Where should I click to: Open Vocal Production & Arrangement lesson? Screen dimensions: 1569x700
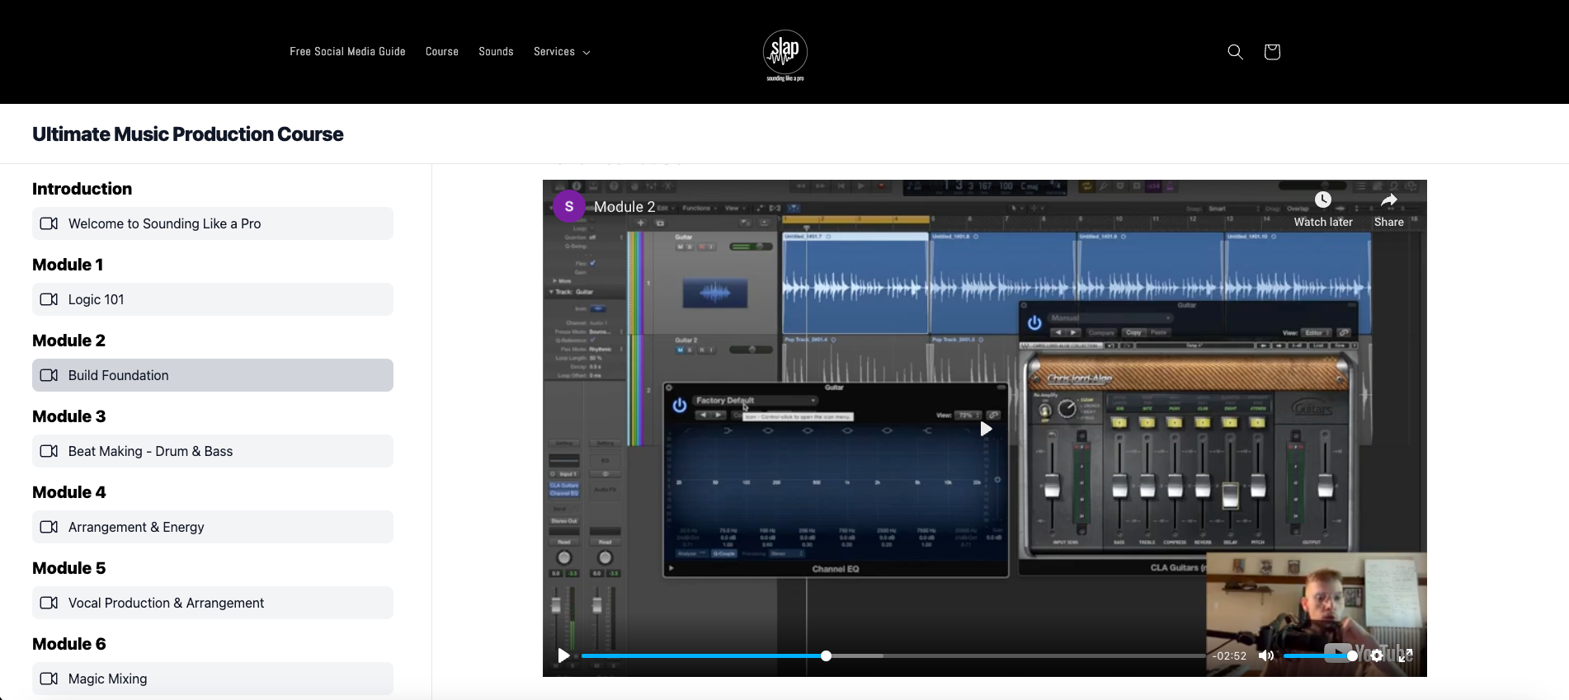[212, 603]
